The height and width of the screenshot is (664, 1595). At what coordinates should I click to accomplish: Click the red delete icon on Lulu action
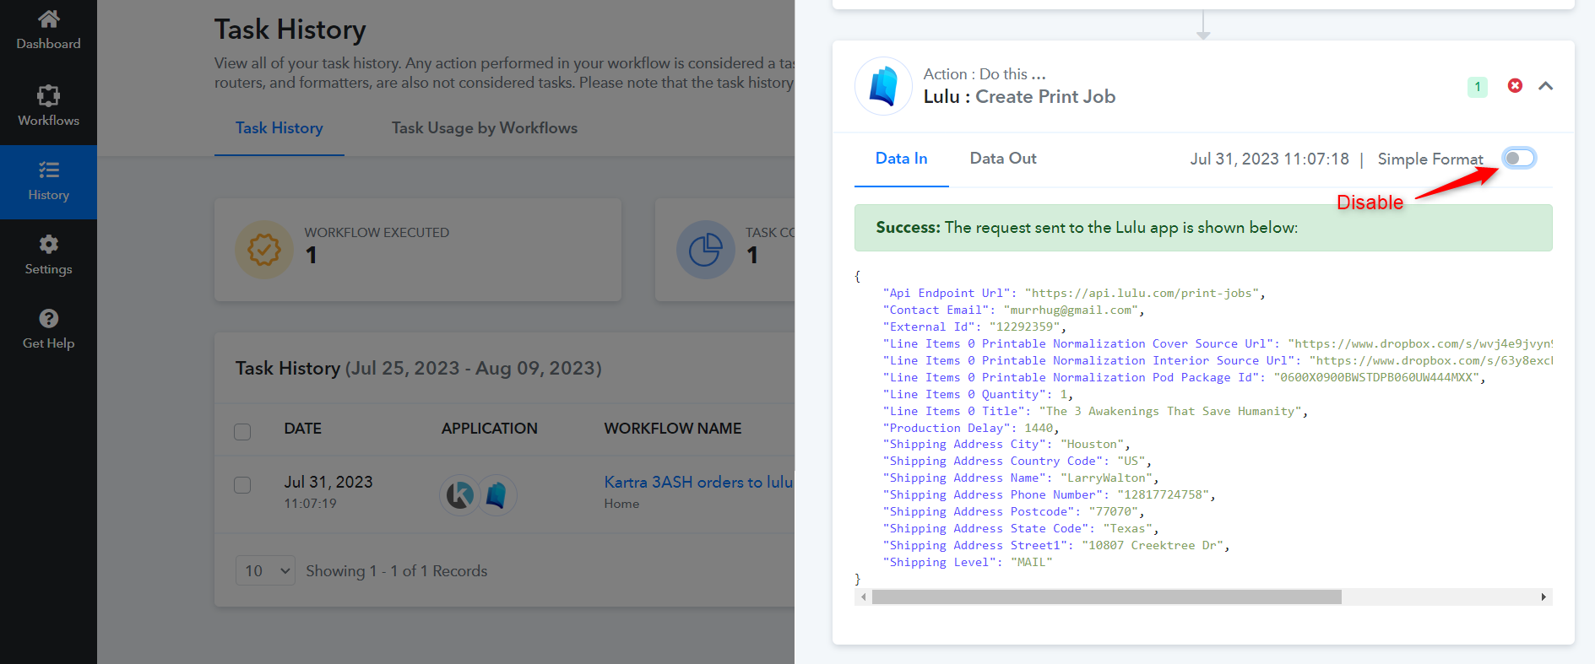pyautogui.click(x=1515, y=86)
